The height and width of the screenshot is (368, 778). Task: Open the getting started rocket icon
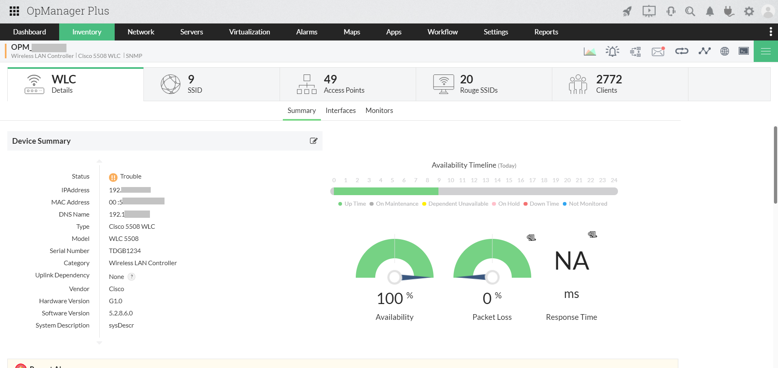point(627,11)
